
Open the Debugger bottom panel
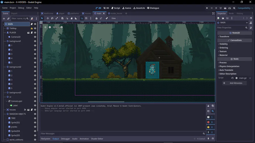point(65,139)
